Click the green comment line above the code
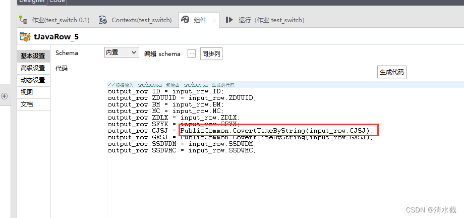This screenshot has height=218, width=464. coord(171,85)
